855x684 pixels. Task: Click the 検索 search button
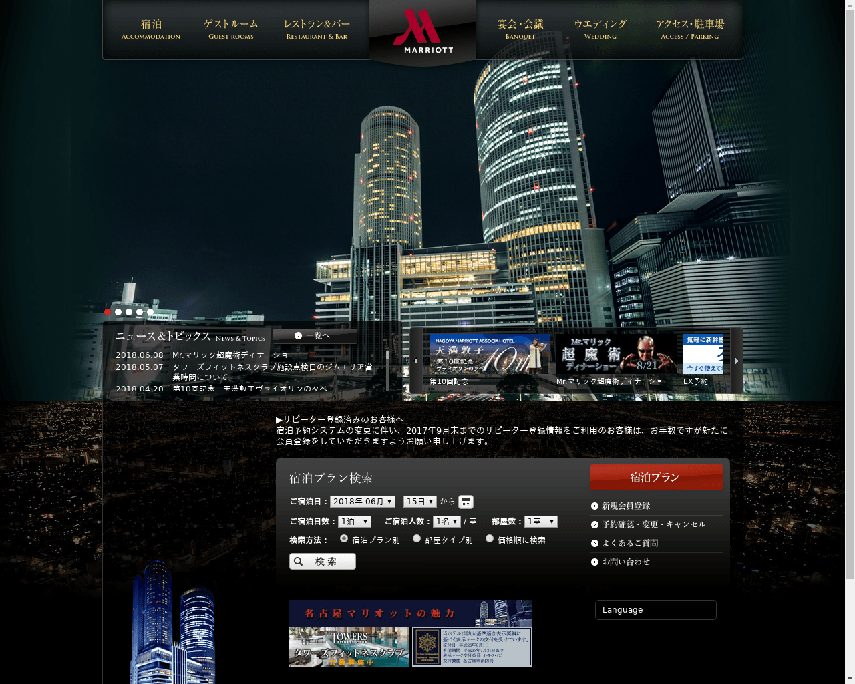pyautogui.click(x=323, y=562)
